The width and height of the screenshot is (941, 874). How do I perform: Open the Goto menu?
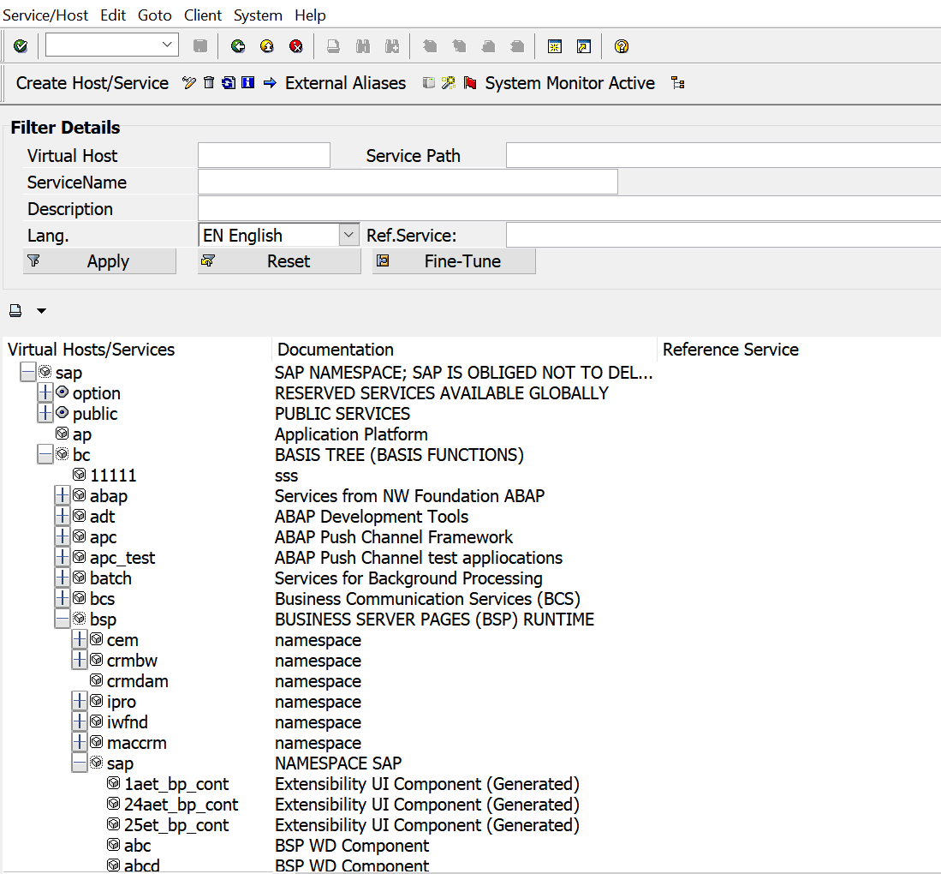pyautogui.click(x=155, y=15)
